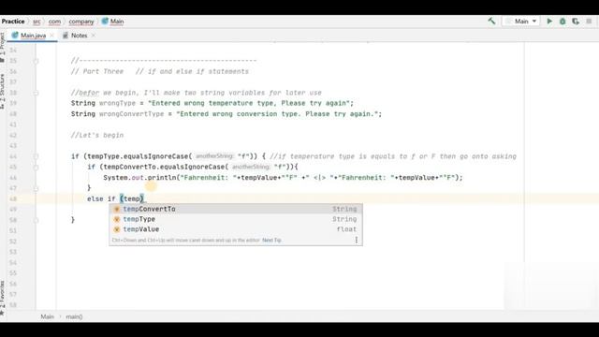Image resolution: width=599 pixels, height=337 pixels.
Task: Click tempConvertTo.equalsIgnoreCase on line 45
Action: [165, 167]
